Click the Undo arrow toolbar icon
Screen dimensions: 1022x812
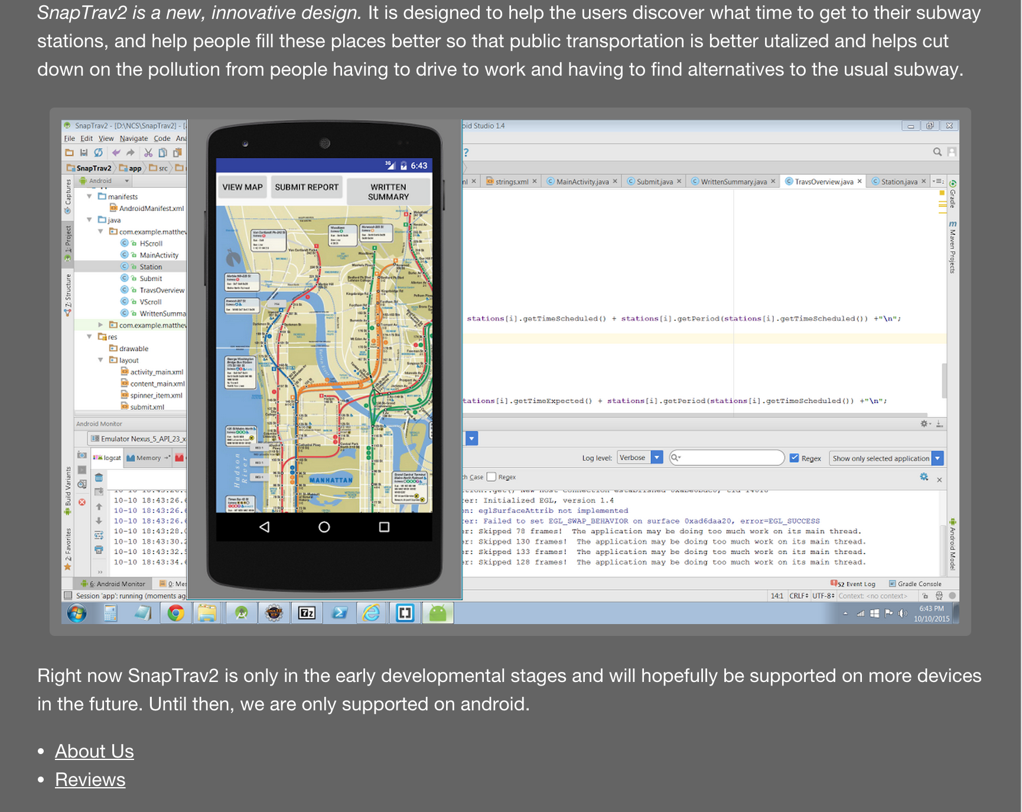click(x=116, y=152)
